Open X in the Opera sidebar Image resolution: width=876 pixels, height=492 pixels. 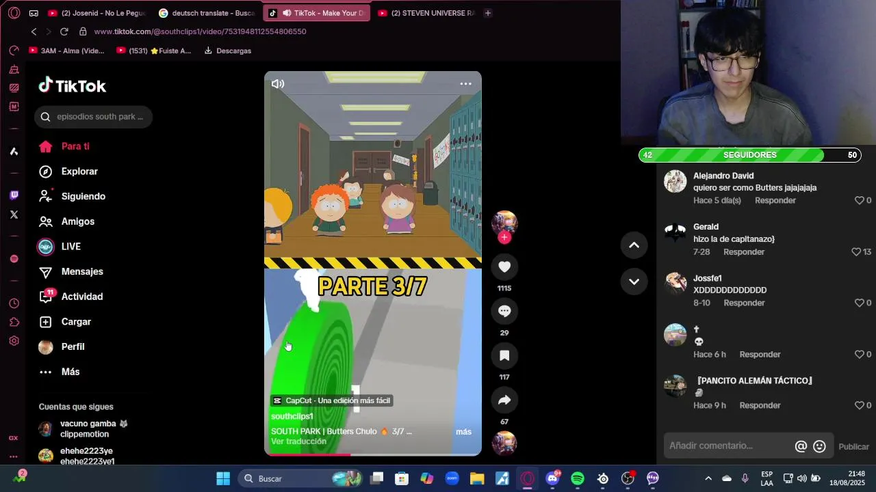point(14,215)
